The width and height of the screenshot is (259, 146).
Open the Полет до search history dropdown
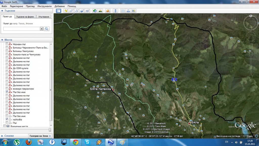(x=41, y=29)
